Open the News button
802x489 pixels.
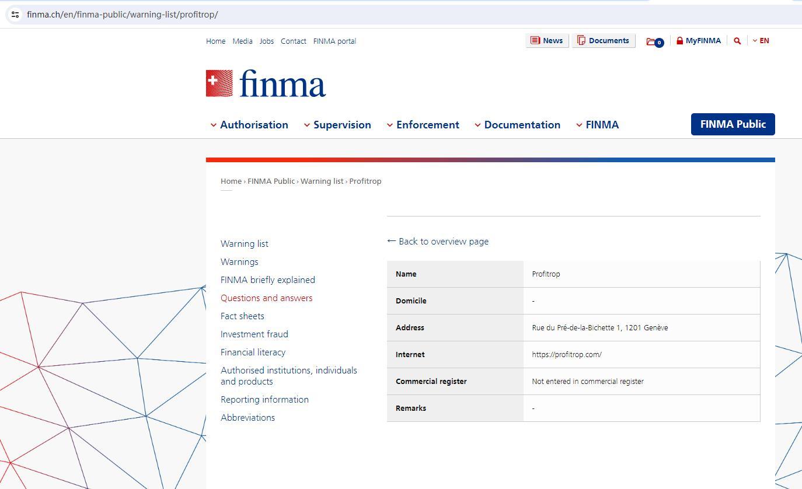[547, 41]
